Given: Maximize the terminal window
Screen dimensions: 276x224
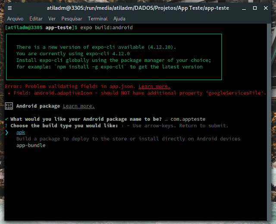Looking at the screenshot, I should click(x=255, y=8).
